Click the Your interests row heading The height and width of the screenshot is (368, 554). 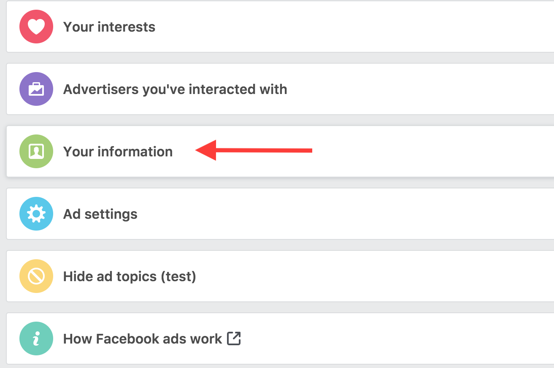[109, 27]
